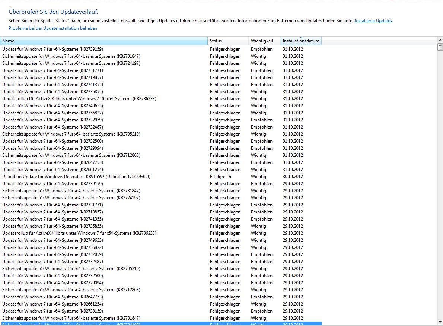Sort by the Status column header

(228, 41)
